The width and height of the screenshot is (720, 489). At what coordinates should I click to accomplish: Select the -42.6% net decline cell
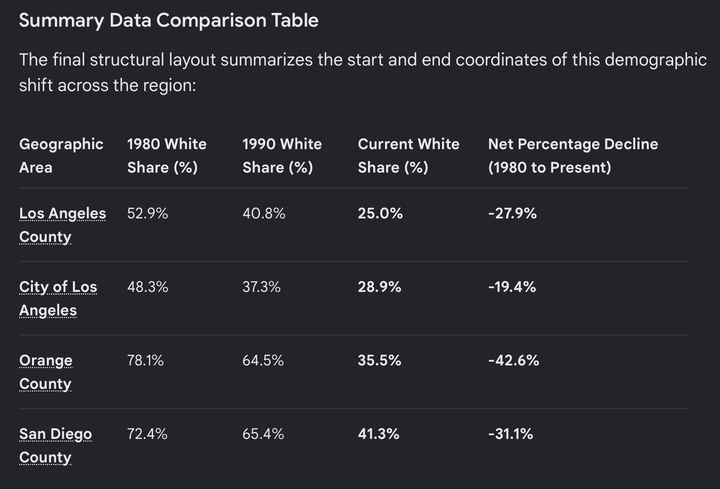pyautogui.click(x=514, y=361)
